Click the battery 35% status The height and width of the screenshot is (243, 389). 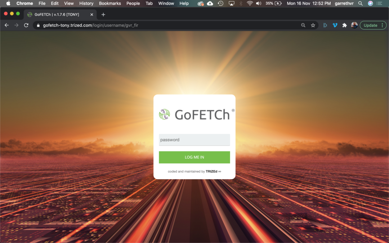(x=273, y=4)
